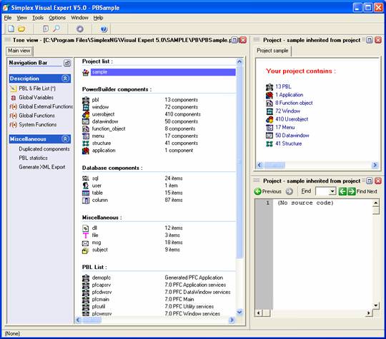The image size is (386, 339).
Task: Click the sample project icon in Project list
Action: pos(86,73)
